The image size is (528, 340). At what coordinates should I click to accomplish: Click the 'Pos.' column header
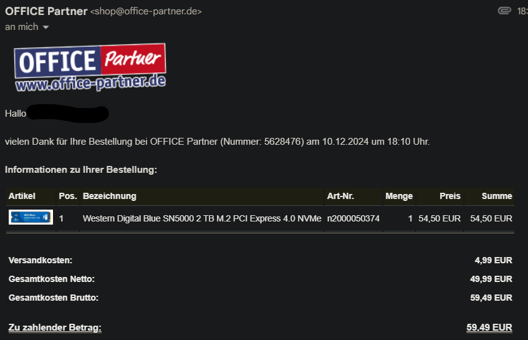(x=68, y=196)
